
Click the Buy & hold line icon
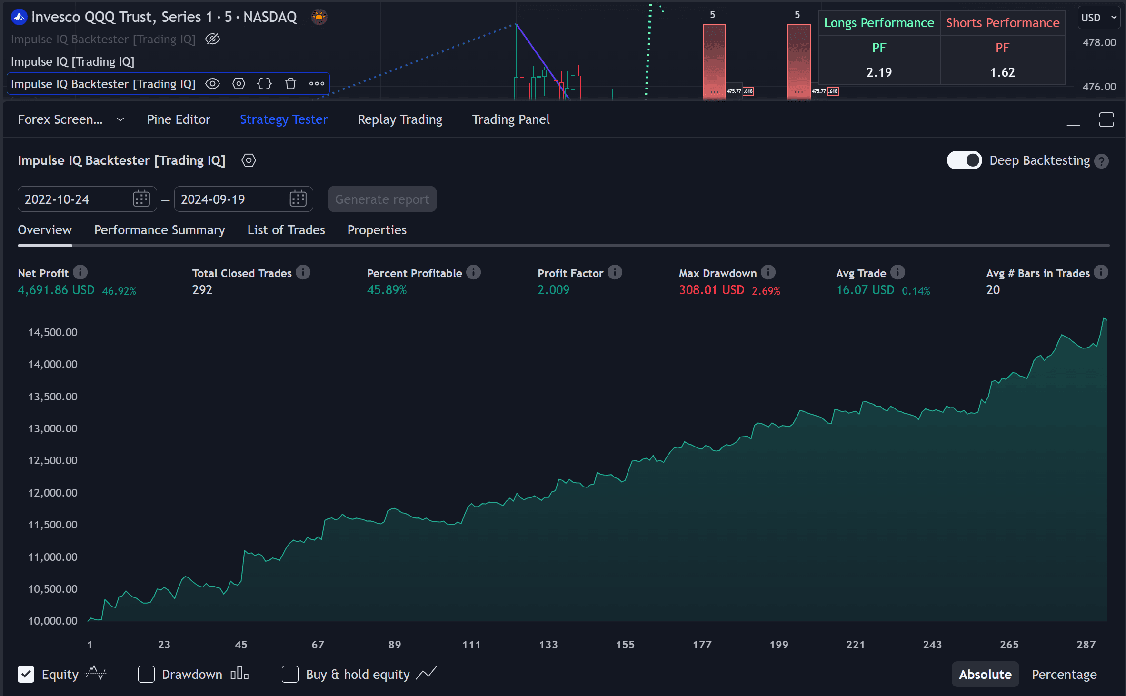[426, 674]
